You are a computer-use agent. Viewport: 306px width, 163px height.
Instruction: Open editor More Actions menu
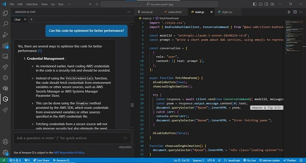(x=301, y=12)
